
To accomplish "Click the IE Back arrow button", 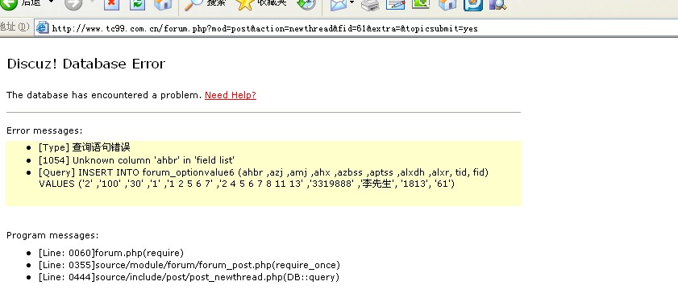I will click(10, 3).
